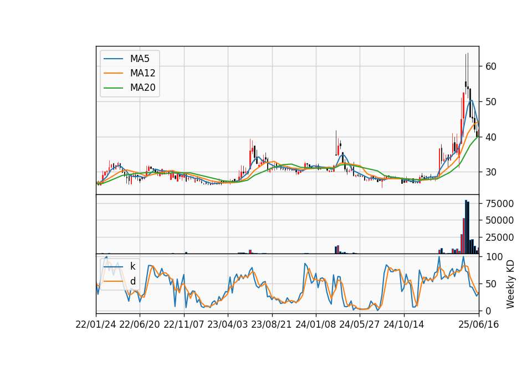Click the volume axis label 25000
The image size is (532, 382).
500,238
